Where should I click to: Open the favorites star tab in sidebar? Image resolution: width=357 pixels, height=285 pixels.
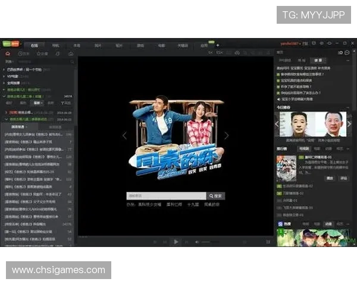(x=42, y=53)
